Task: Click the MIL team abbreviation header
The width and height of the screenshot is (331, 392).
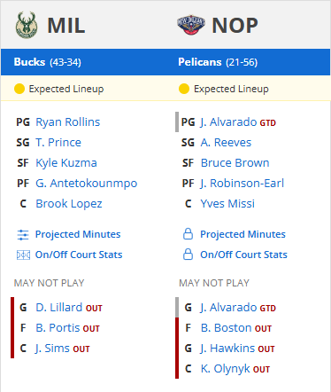Action: point(66,26)
